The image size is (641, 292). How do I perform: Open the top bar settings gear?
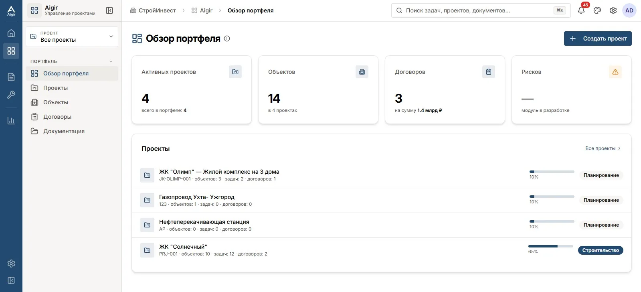click(613, 10)
